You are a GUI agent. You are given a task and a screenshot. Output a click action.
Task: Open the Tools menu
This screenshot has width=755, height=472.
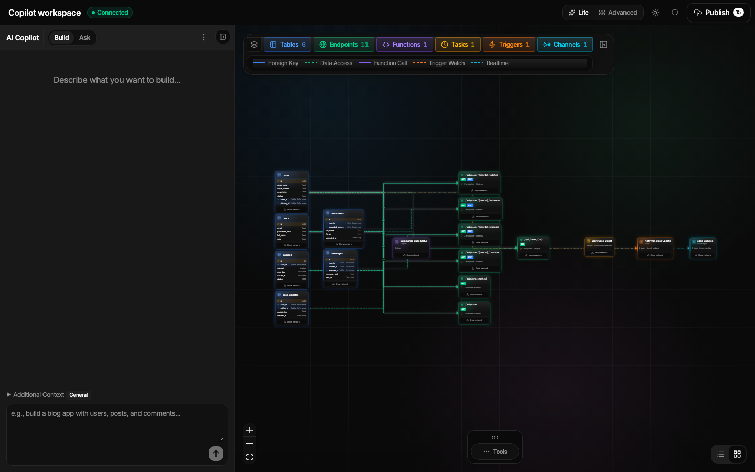coord(495,452)
